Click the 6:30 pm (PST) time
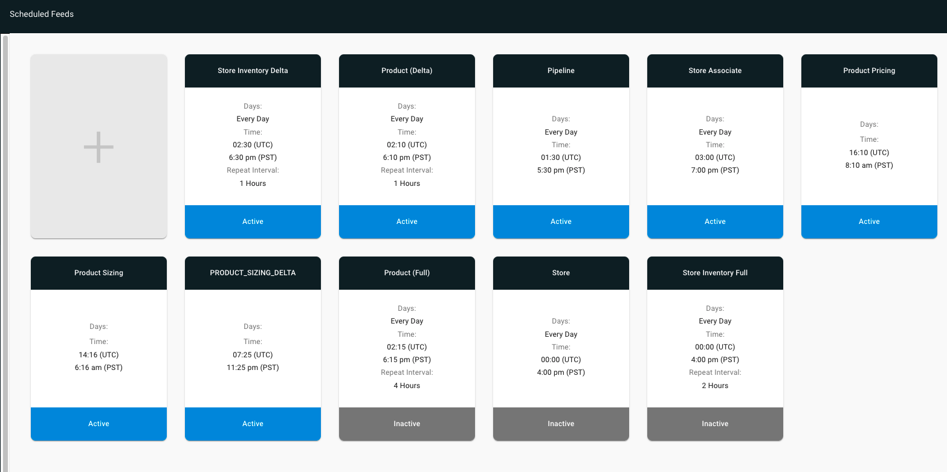This screenshot has height=472, width=947. pyautogui.click(x=253, y=158)
